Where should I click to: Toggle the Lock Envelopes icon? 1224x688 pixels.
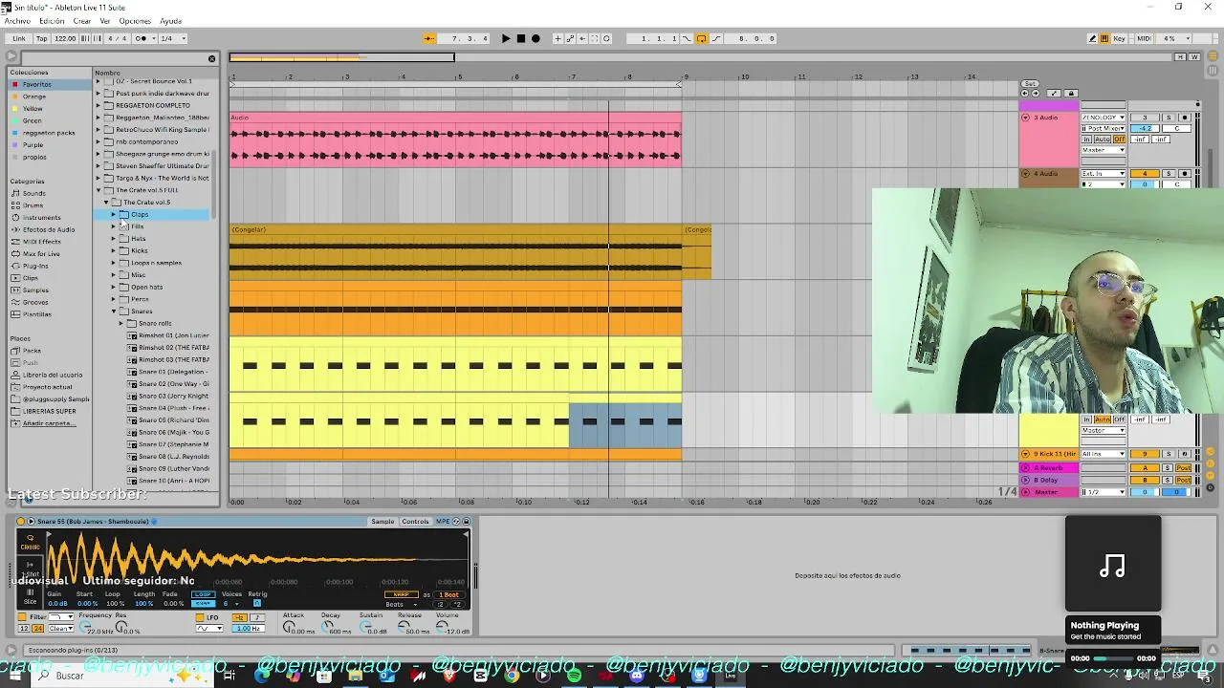point(1071,93)
